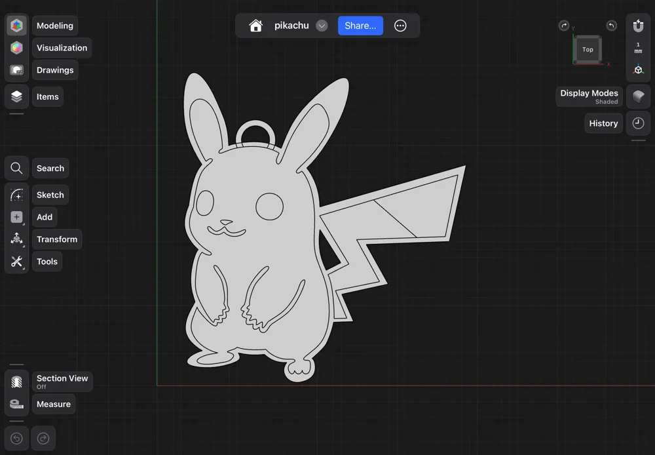Toggle Section View off/on

[x=16, y=382]
